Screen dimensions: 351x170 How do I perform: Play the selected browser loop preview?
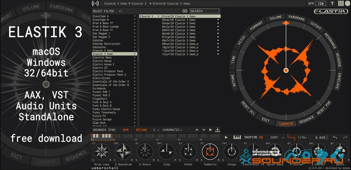pos(211,130)
